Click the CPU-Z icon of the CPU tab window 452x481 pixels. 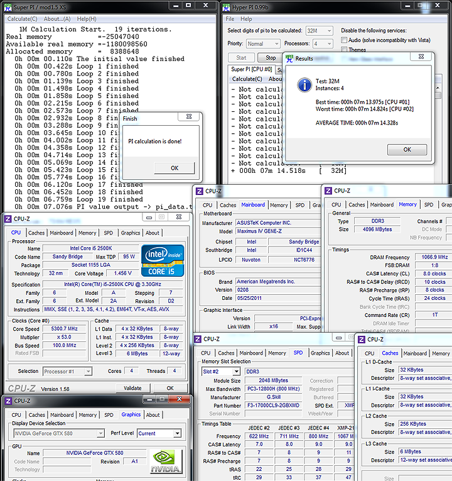point(8,219)
